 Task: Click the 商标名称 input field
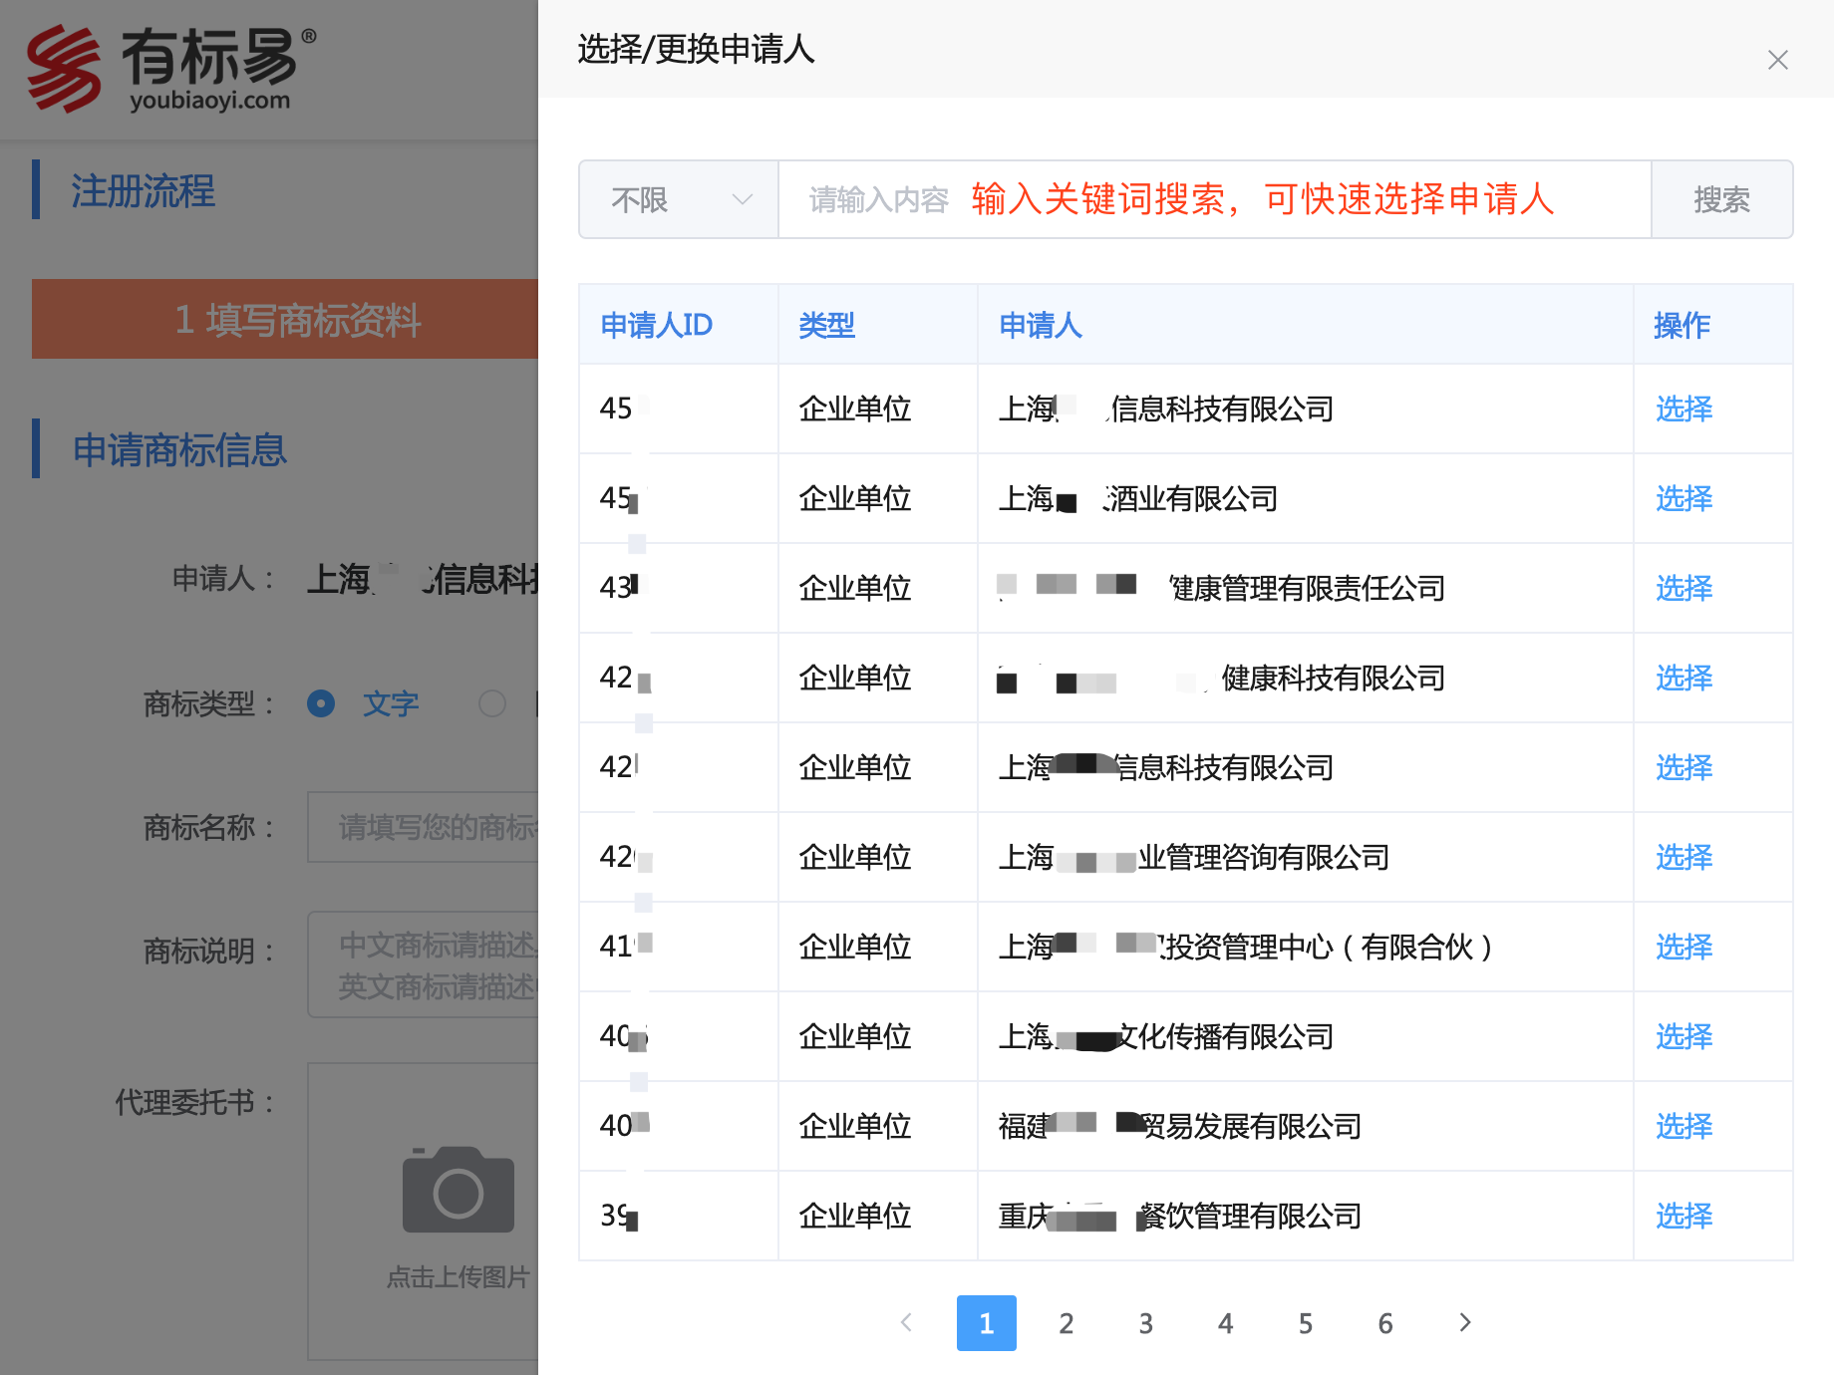pyautogui.click(x=424, y=827)
